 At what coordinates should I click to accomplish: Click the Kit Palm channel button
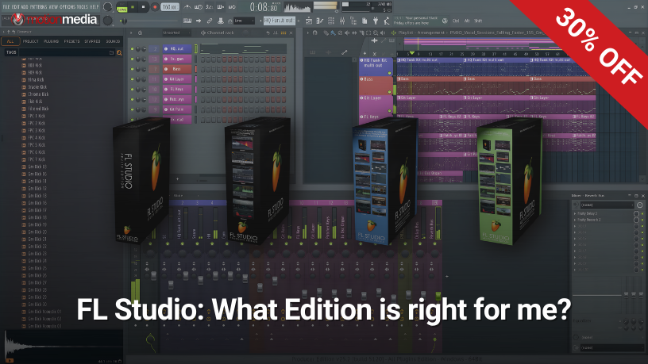click(177, 109)
